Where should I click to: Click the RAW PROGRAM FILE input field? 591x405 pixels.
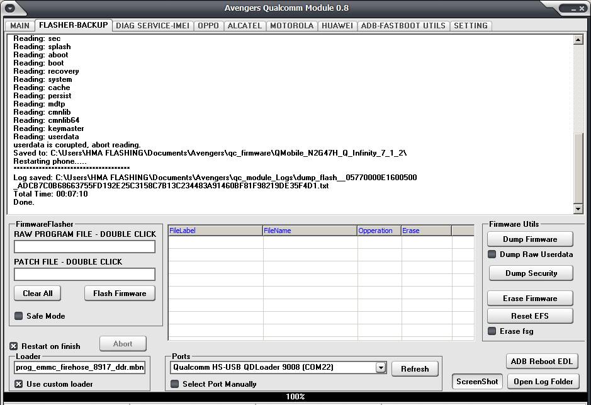(84, 247)
